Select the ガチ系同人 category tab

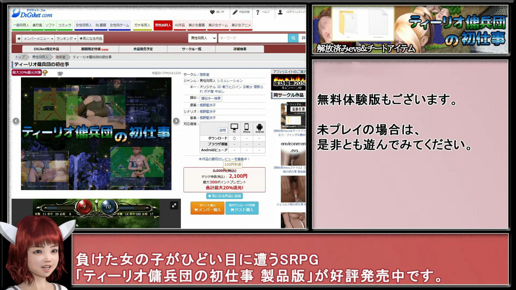point(142,25)
